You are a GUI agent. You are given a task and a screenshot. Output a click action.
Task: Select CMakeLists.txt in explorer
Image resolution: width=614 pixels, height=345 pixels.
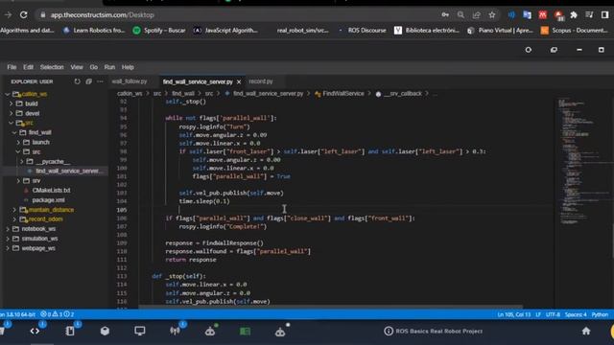(x=51, y=191)
